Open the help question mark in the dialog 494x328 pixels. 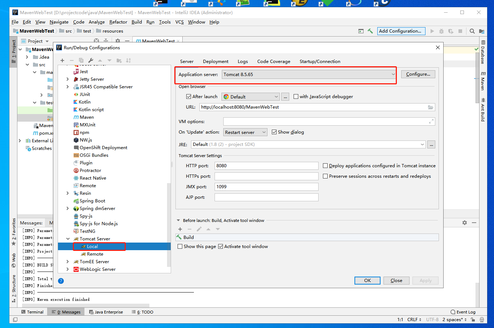tap(61, 281)
